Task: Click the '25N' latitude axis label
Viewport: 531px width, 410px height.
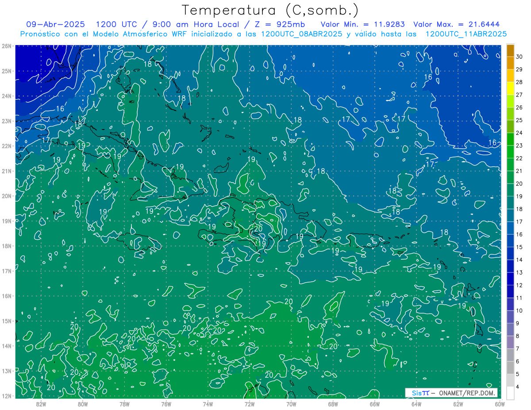Action: 7,71
